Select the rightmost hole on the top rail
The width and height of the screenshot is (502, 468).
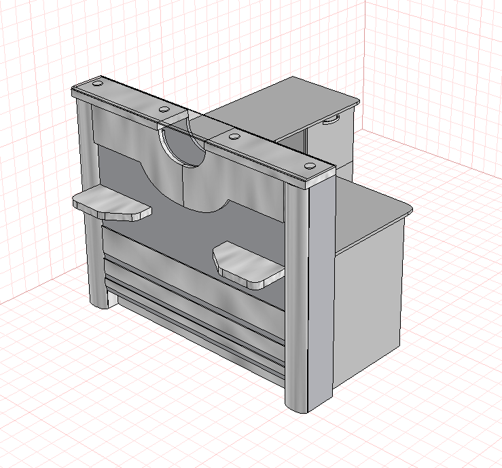pos(310,166)
